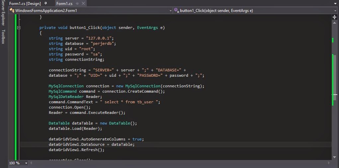This screenshot has height=168, width=339.
Task: Click the "PASSWORD=" string literal
Action: (150, 75)
